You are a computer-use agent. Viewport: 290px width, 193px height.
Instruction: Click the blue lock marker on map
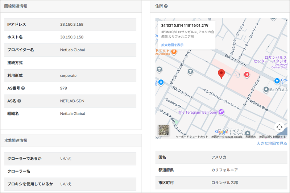coord(161,83)
